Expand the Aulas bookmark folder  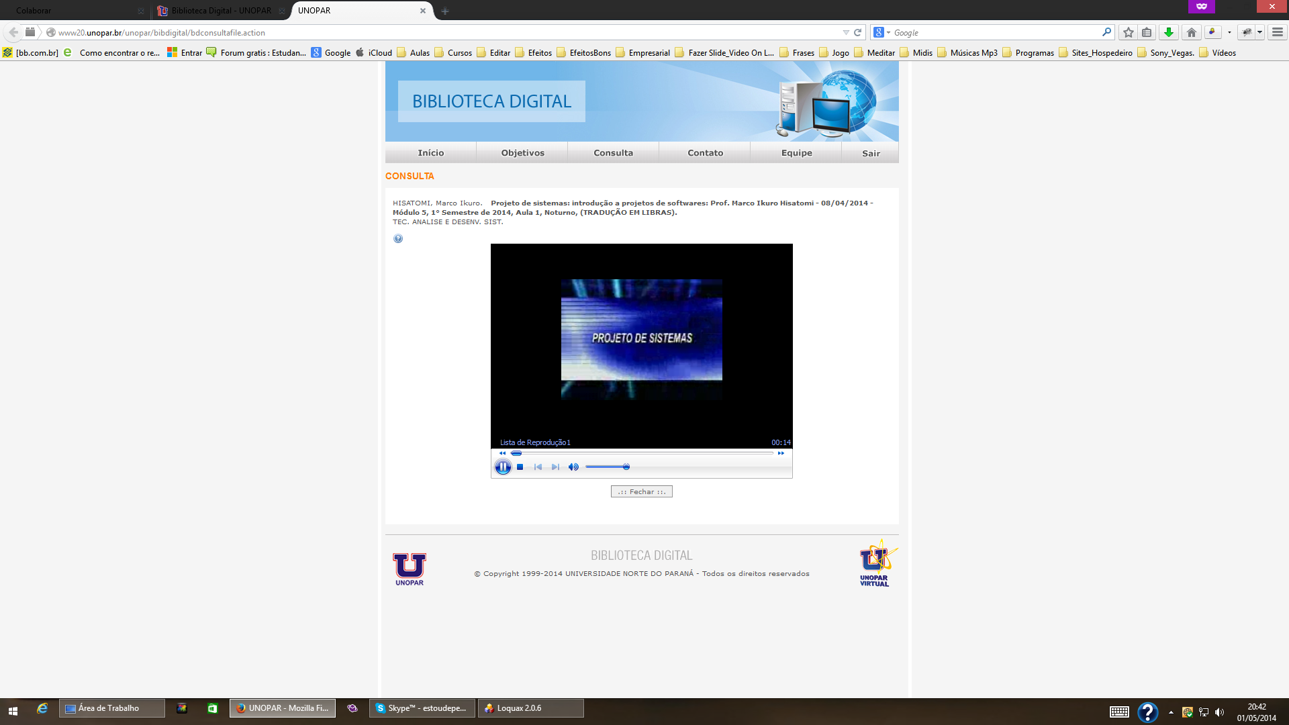pyautogui.click(x=413, y=52)
